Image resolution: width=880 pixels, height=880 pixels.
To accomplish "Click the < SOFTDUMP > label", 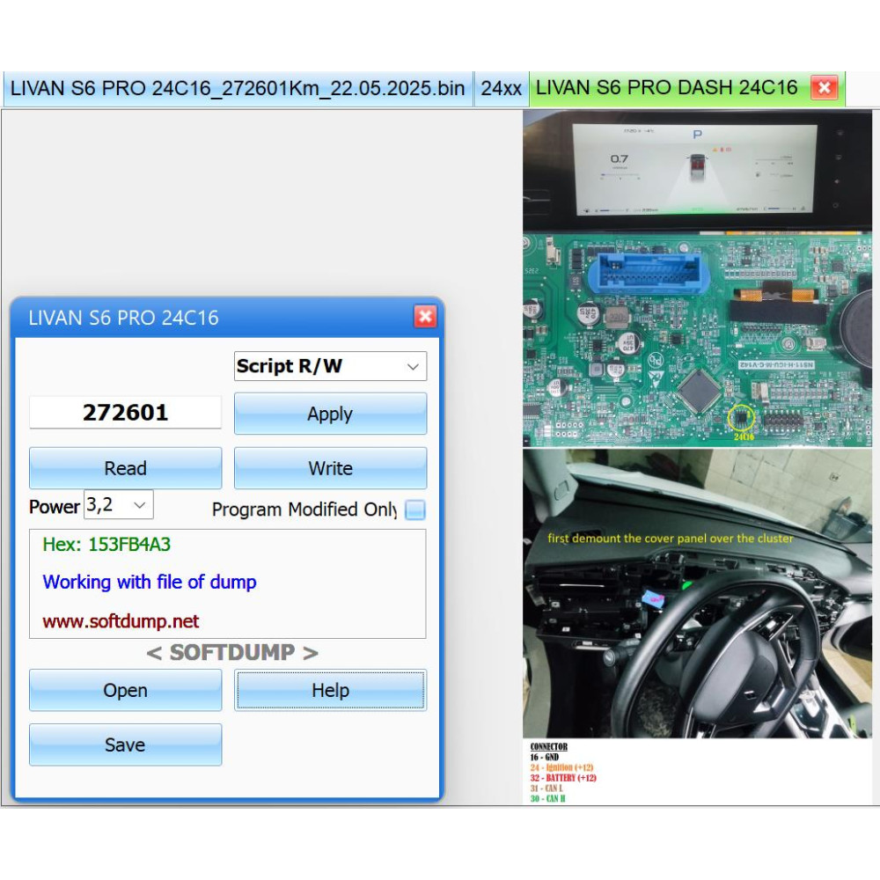I will (232, 653).
